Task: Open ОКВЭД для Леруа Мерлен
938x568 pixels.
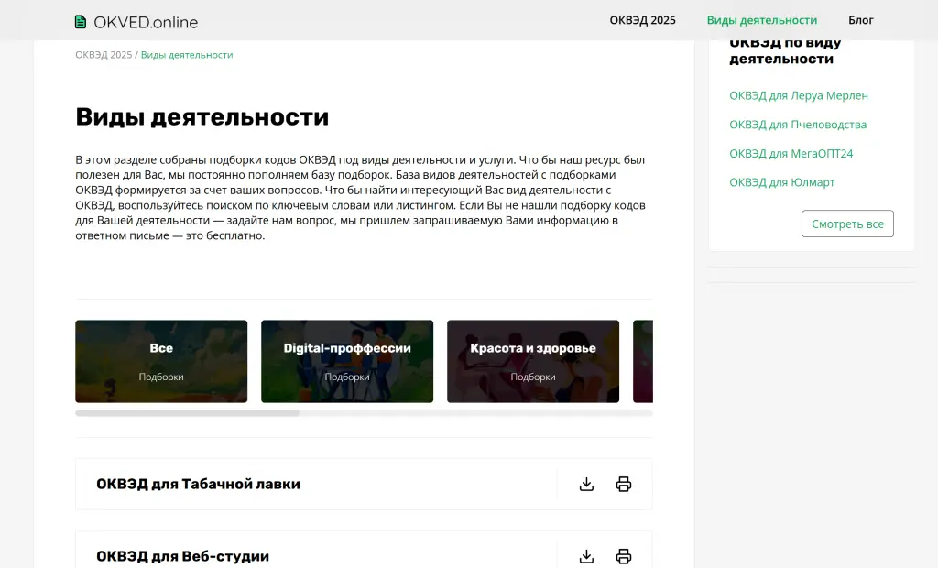Action: (799, 94)
